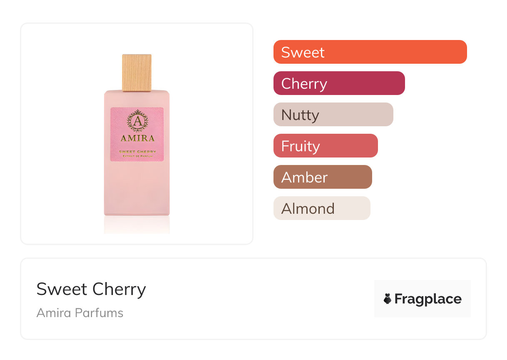Image resolution: width=507 pixels, height=360 pixels.
Task: Click the wooden cap of the bottle
Action: (137, 72)
